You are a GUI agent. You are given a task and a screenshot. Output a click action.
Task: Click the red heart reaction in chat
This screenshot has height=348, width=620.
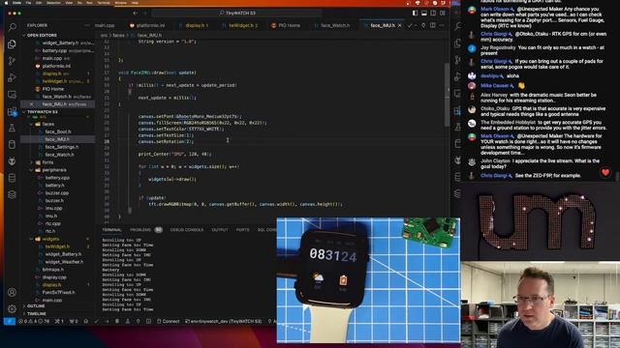point(605,172)
